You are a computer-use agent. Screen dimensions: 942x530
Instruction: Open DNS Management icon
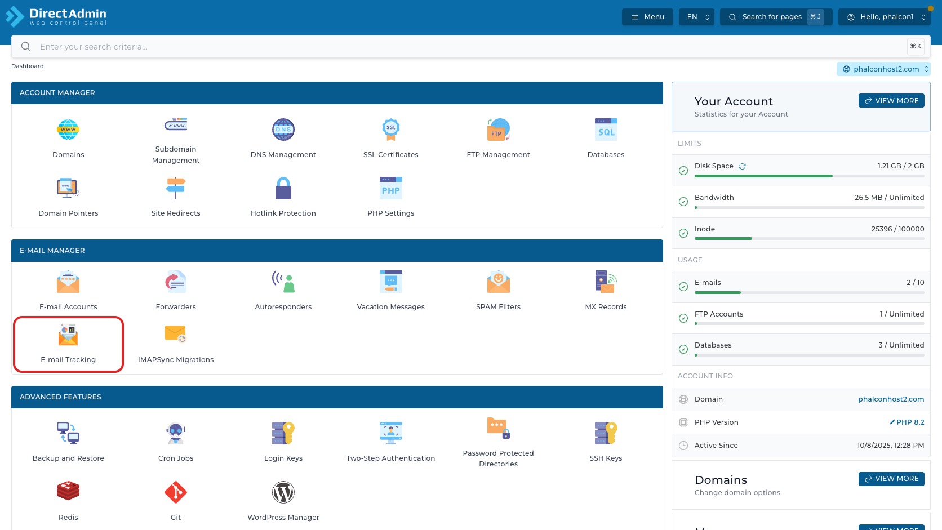283,130
